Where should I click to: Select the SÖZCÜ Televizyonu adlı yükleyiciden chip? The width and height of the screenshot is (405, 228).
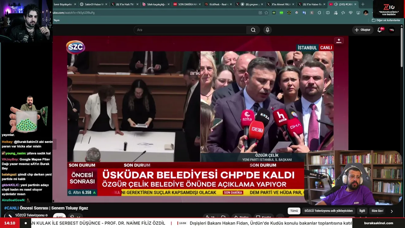(x=328, y=211)
